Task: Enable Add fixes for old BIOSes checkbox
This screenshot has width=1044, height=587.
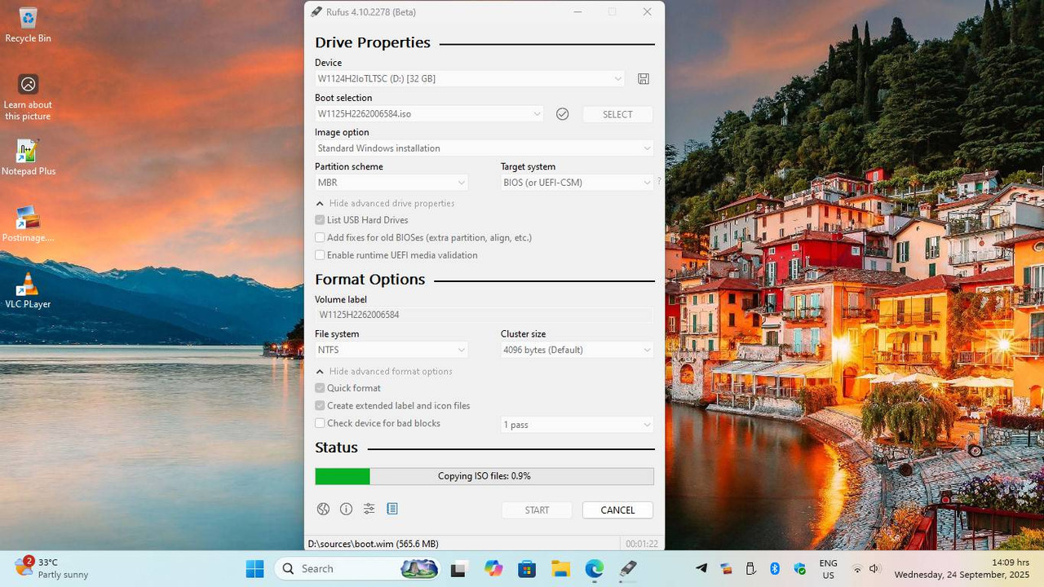Action: pyautogui.click(x=320, y=238)
